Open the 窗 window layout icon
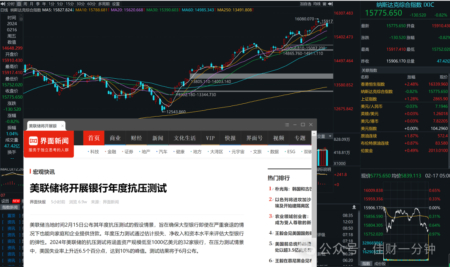The height and width of the screenshot is (267, 450). coord(324,4)
